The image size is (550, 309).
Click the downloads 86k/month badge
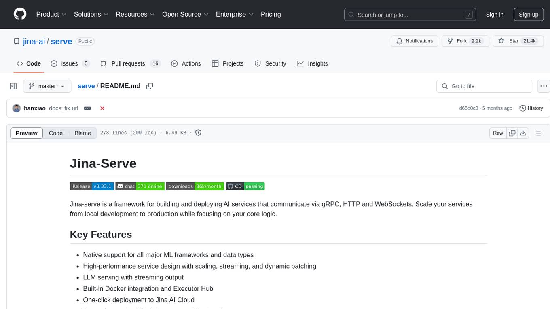(195, 186)
